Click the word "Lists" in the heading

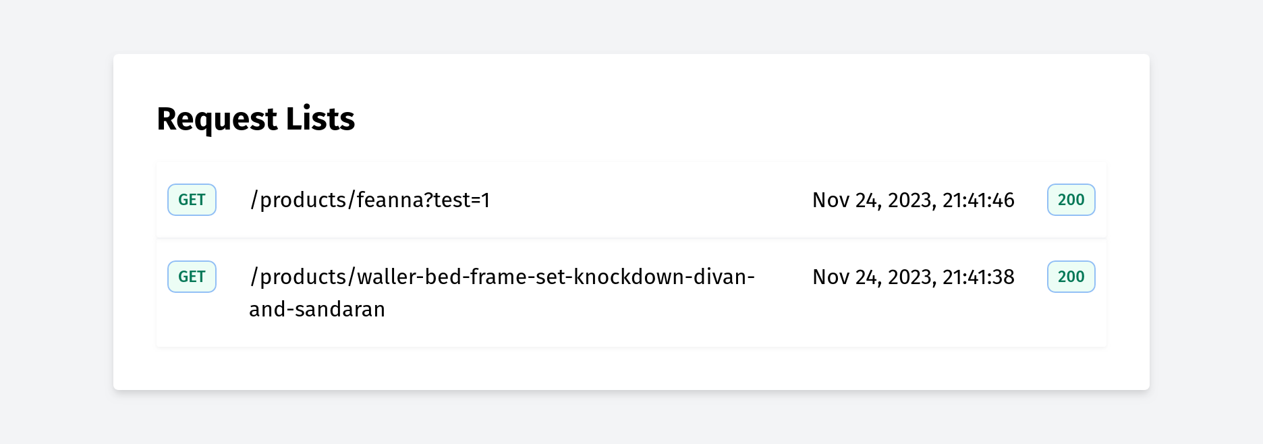tap(320, 119)
